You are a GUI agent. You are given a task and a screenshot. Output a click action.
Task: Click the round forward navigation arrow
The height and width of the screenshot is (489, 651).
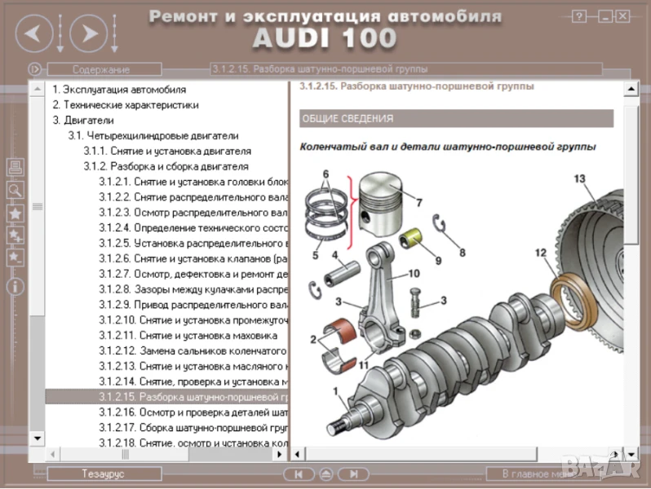88,33
